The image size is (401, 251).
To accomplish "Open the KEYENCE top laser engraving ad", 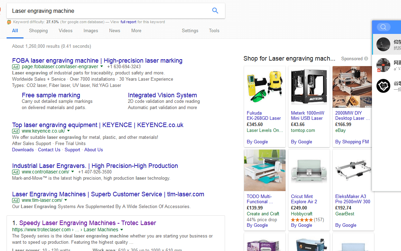I will (x=98, y=125).
